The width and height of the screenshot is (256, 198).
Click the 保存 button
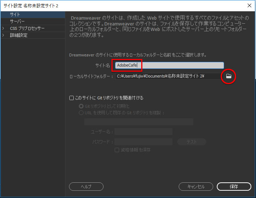pos(234,186)
